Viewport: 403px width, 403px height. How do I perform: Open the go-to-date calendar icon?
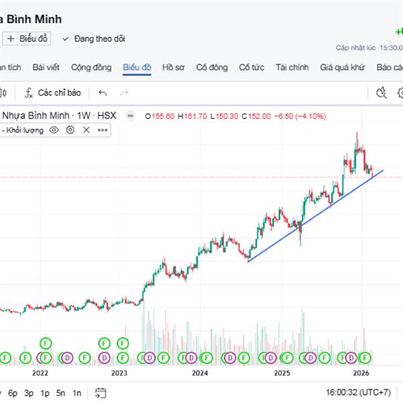pos(101,393)
